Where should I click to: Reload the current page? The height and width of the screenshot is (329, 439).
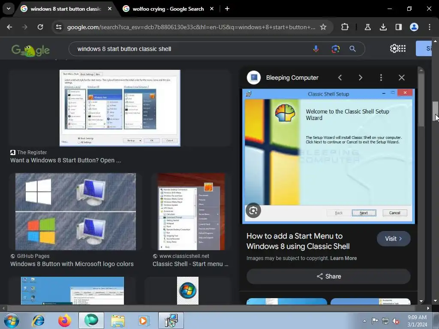tap(40, 27)
